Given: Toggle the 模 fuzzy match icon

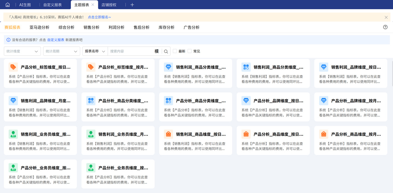Looking at the screenshot, I should (157, 51).
